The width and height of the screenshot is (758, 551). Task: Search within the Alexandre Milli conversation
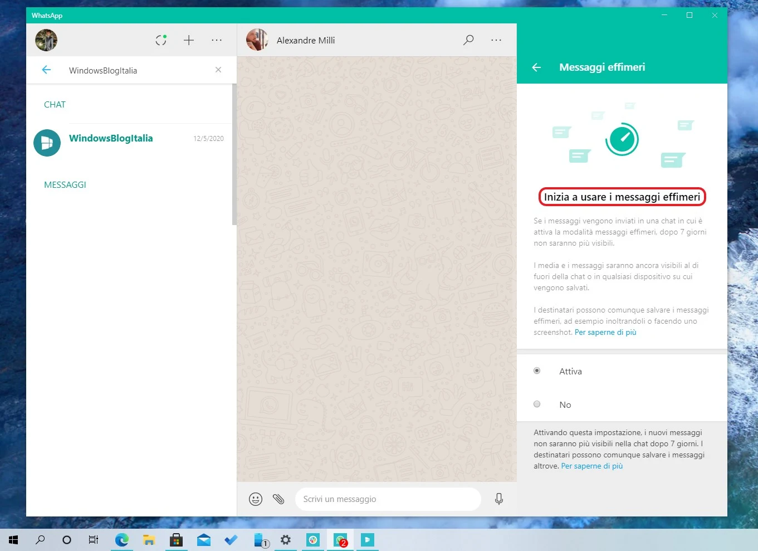pyautogui.click(x=468, y=40)
